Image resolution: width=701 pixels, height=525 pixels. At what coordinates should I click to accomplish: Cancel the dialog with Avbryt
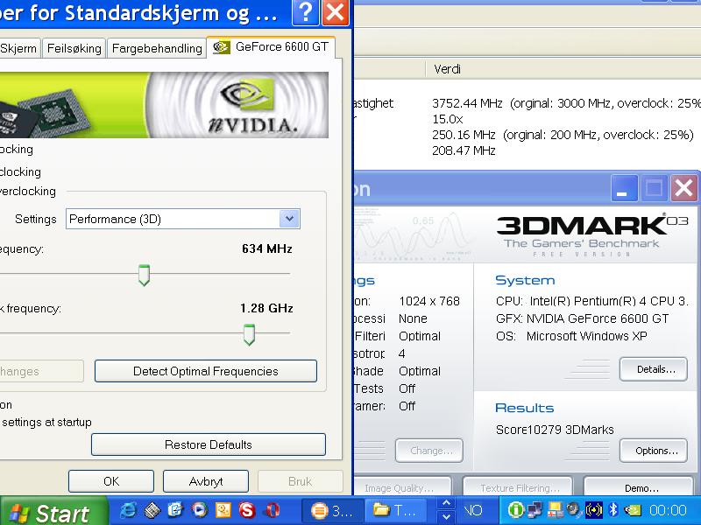pyautogui.click(x=206, y=481)
